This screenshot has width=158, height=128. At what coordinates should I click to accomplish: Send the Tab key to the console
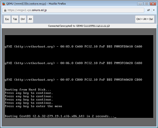tap(15, 19)
